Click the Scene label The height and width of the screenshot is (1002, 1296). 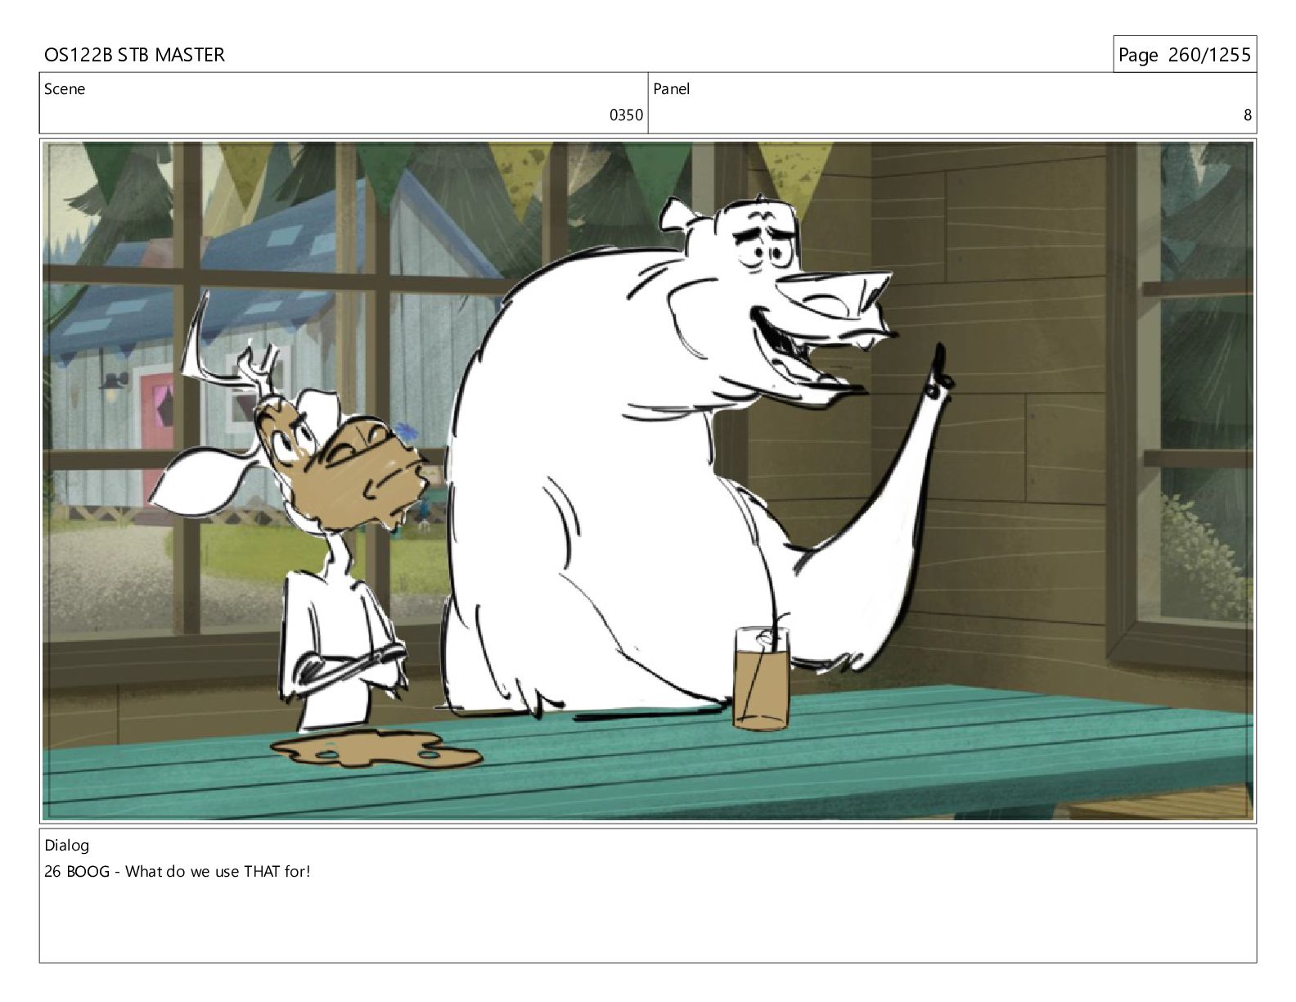(x=65, y=89)
